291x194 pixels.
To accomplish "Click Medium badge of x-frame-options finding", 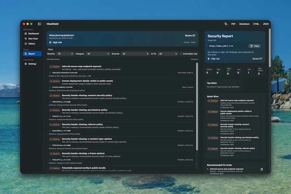I will pyautogui.click(x=55, y=154).
